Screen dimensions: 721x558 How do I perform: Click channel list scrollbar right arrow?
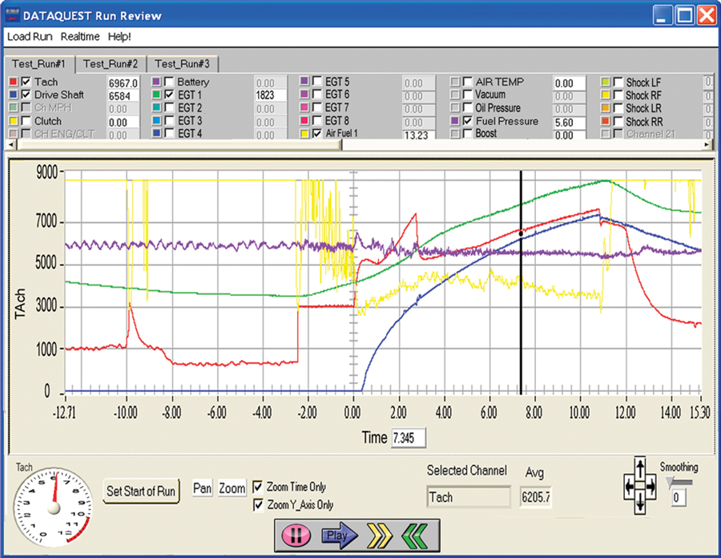click(x=707, y=145)
